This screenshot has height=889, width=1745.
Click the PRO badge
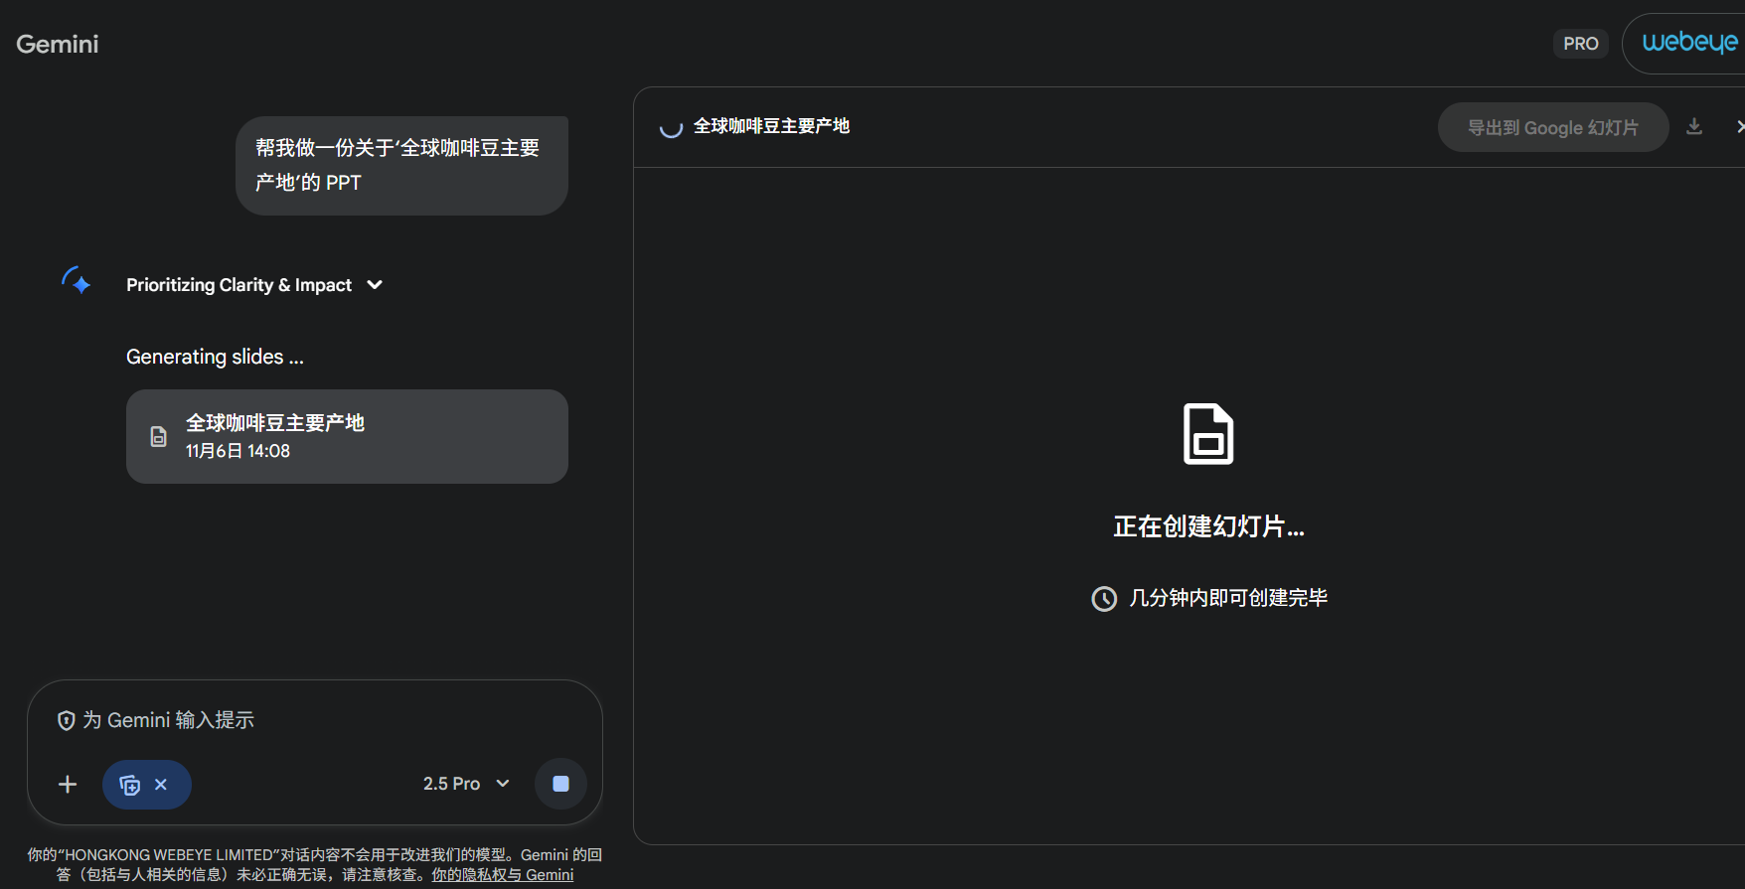(x=1580, y=44)
